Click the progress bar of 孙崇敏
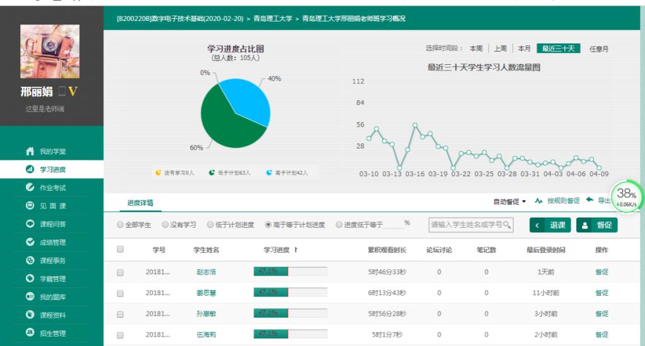The width and height of the screenshot is (645, 346). 290,313
